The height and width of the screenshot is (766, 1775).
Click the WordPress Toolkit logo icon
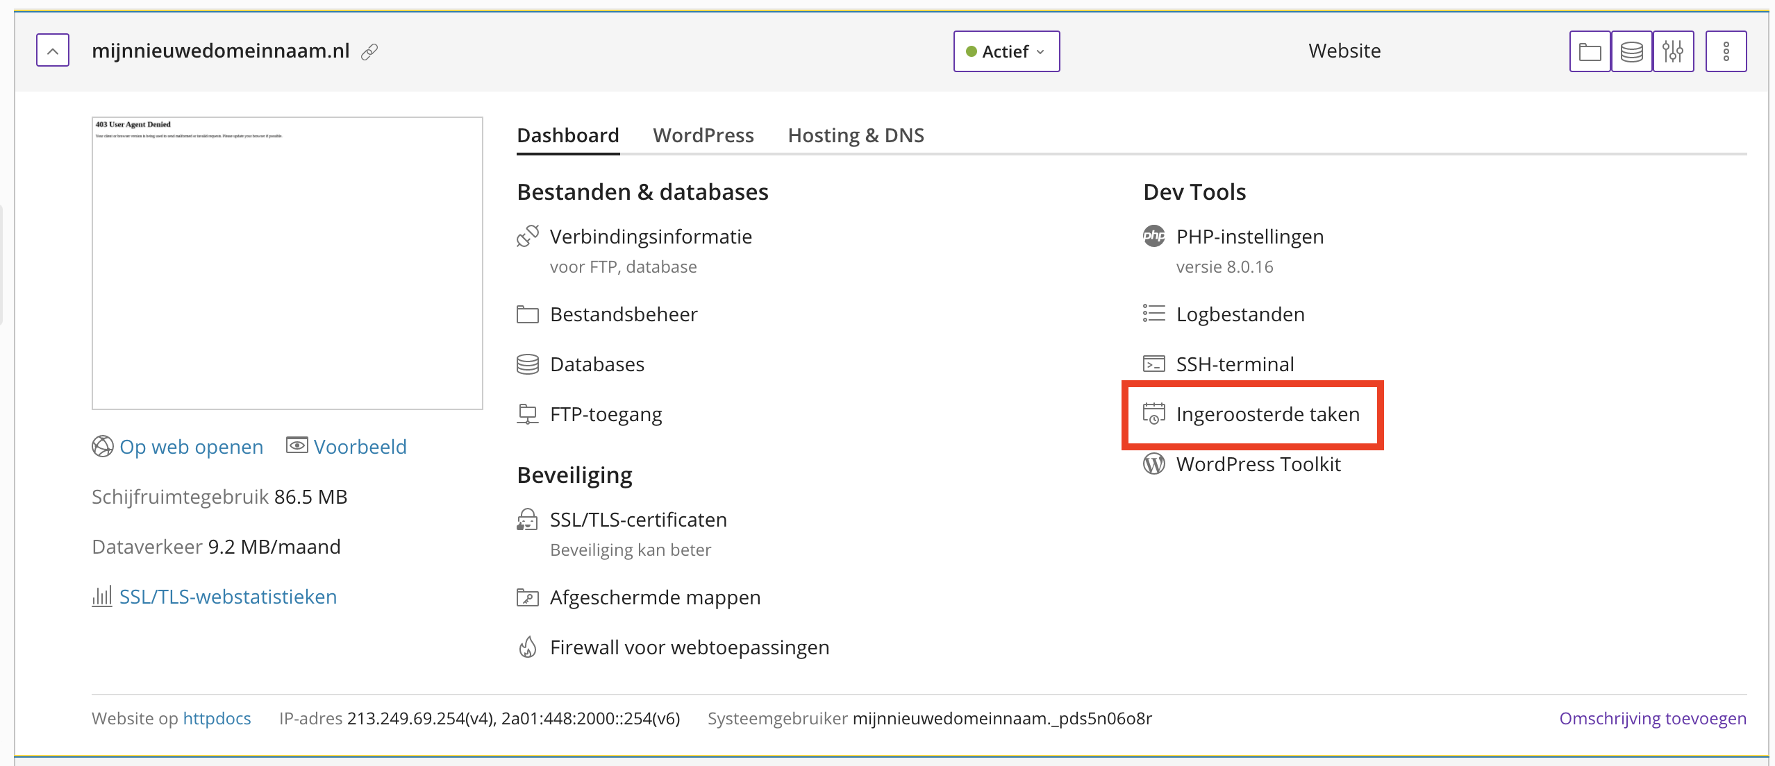1153,464
